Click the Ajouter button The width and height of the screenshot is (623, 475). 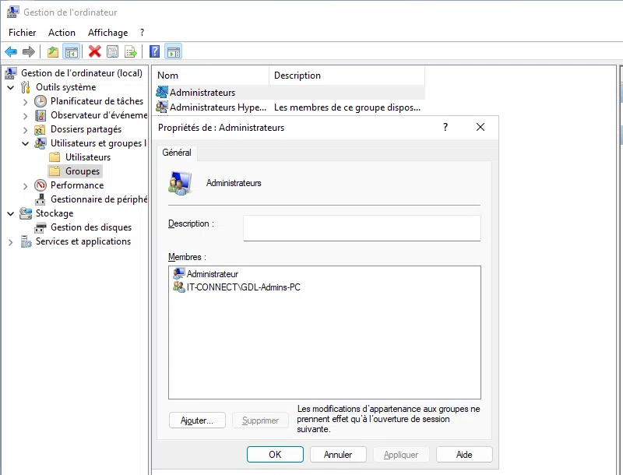pos(196,420)
